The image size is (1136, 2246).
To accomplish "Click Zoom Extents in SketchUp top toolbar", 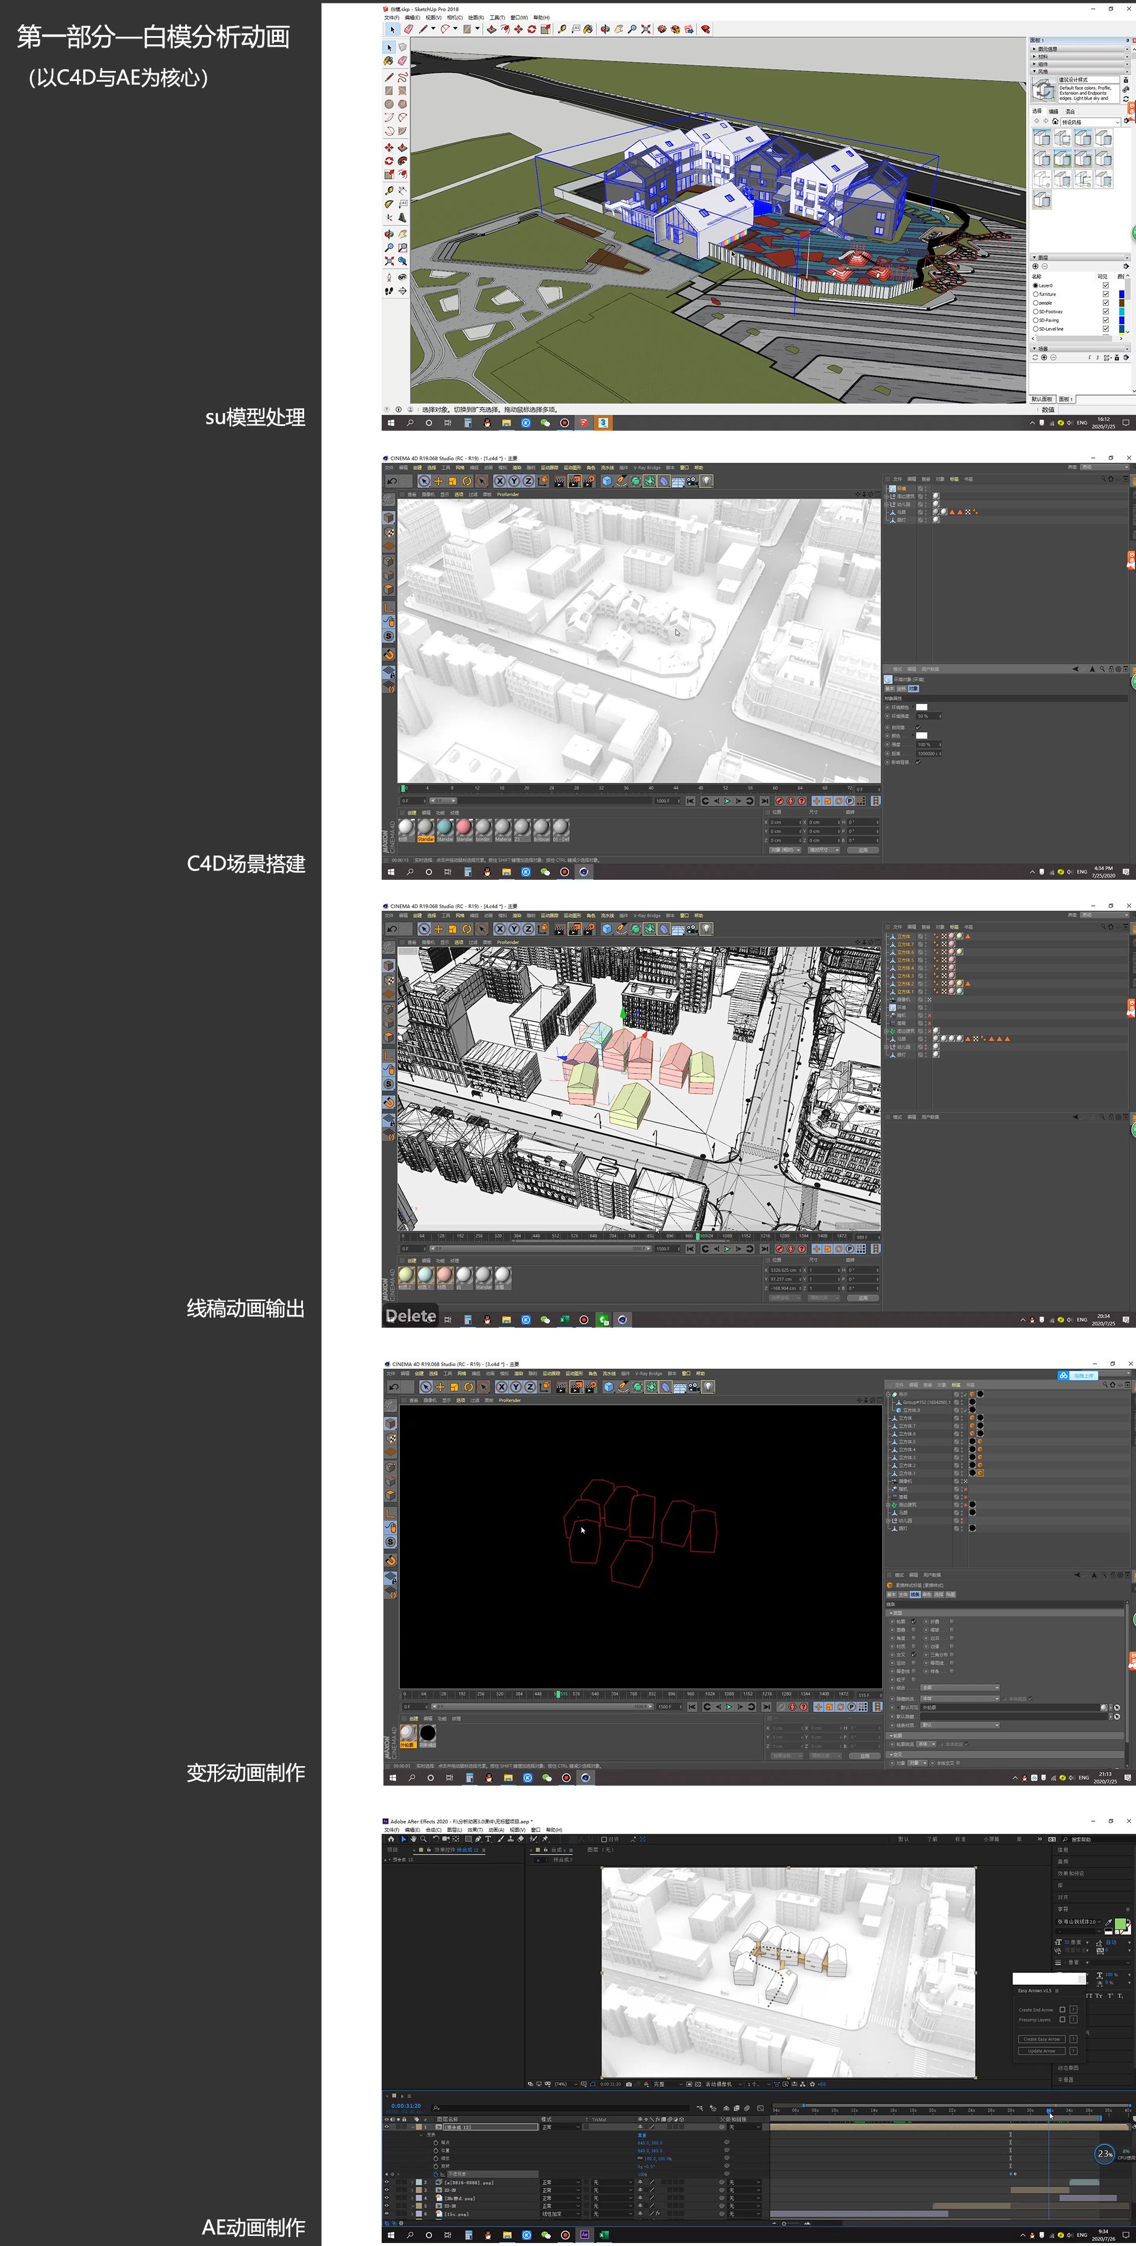I will pyautogui.click(x=645, y=29).
